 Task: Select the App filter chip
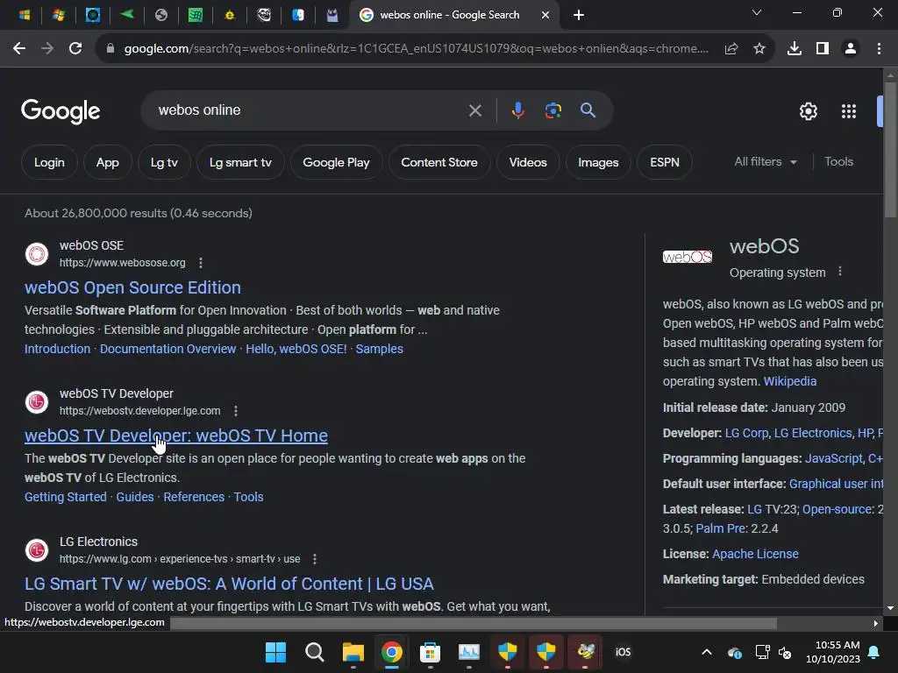click(108, 162)
